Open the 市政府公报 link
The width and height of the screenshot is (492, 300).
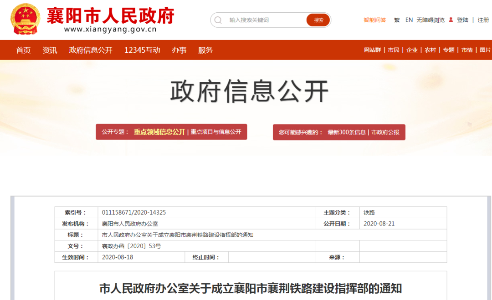(x=385, y=132)
